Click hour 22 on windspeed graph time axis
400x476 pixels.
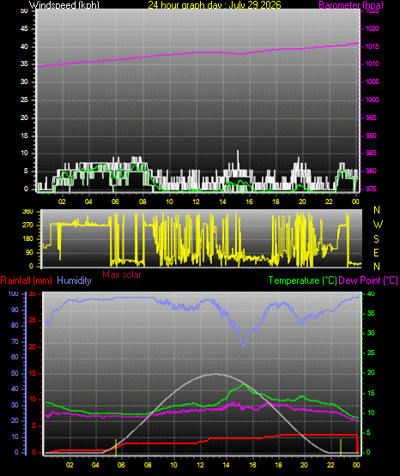(x=329, y=202)
